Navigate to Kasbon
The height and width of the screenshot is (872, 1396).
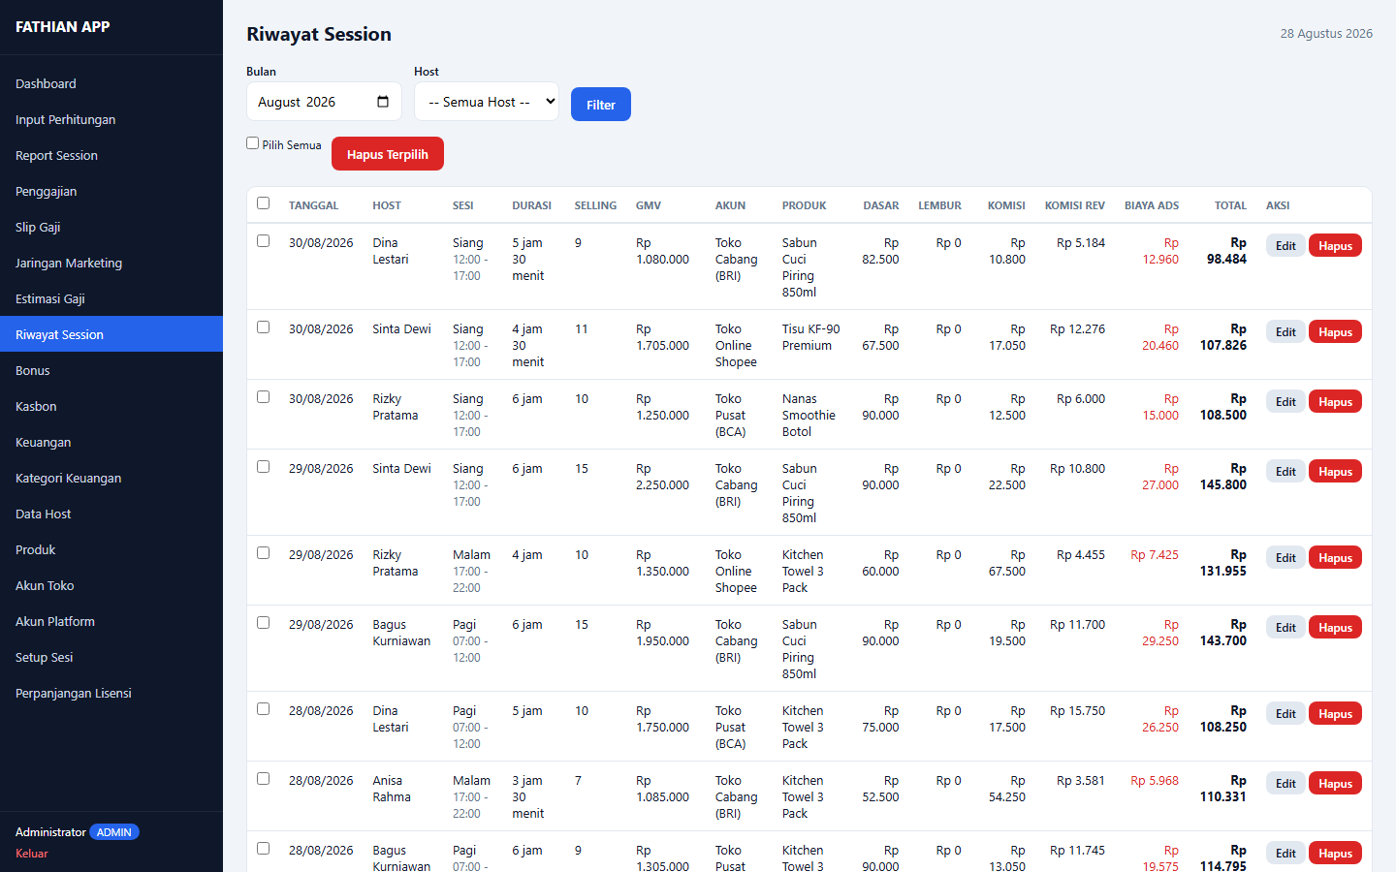tap(111, 406)
